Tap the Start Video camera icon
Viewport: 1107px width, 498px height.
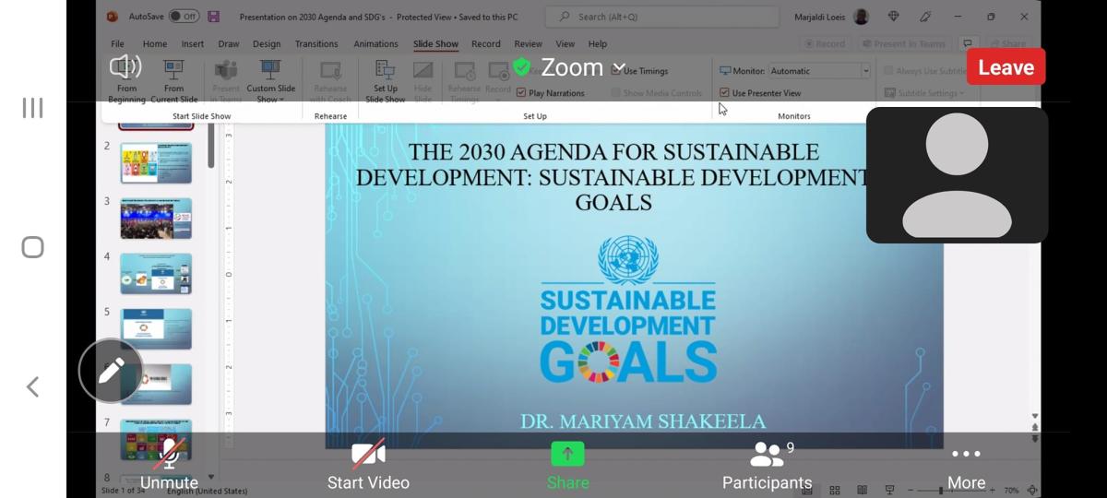(368, 455)
